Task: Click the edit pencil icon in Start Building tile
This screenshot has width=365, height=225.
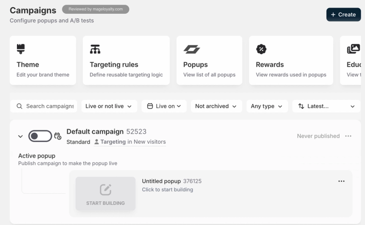Action: tap(105, 189)
